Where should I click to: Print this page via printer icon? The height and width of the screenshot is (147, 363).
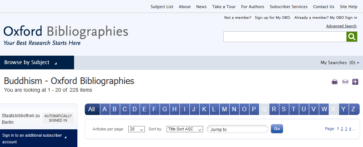[x=335, y=82]
